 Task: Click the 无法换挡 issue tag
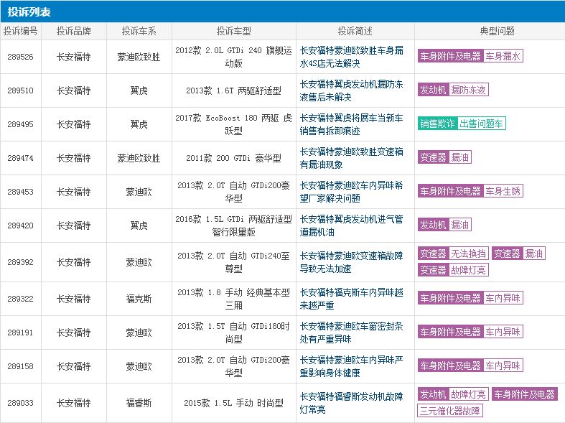tap(469, 254)
